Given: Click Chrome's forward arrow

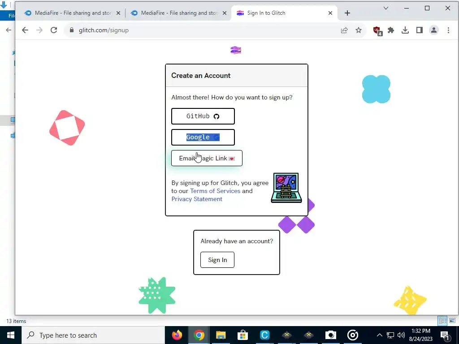Looking at the screenshot, I should (39, 30).
